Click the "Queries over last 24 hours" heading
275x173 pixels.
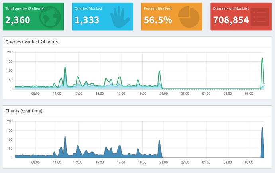(x=32, y=41)
